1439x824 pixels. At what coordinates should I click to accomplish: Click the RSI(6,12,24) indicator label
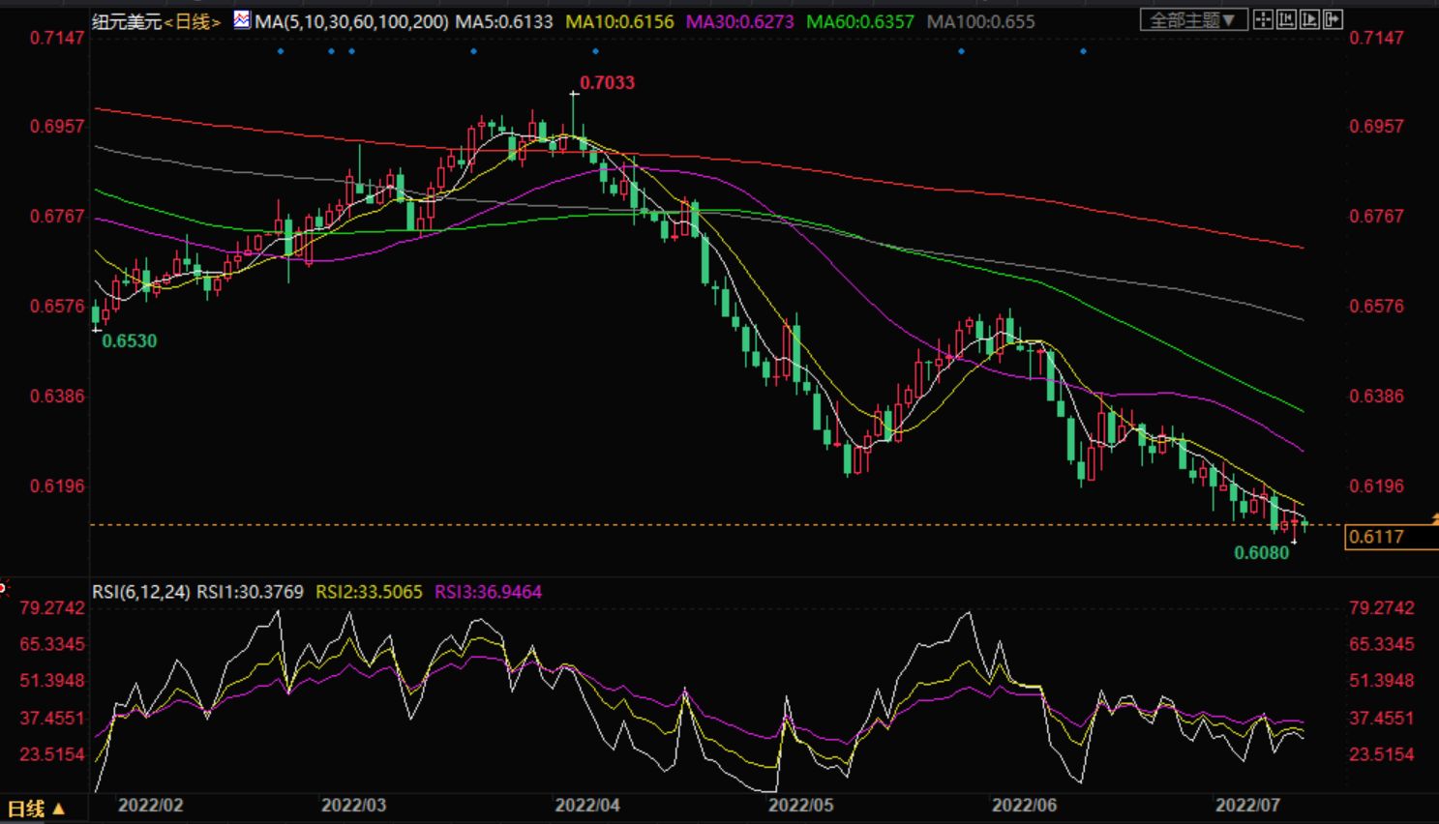coord(141,592)
